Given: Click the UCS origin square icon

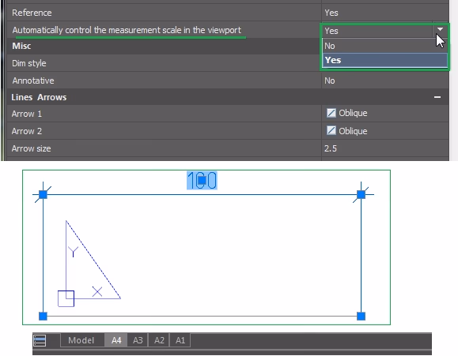Looking at the screenshot, I should (x=66, y=298).
